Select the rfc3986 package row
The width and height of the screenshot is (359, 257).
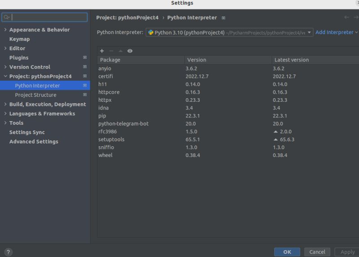coord(228,131)
